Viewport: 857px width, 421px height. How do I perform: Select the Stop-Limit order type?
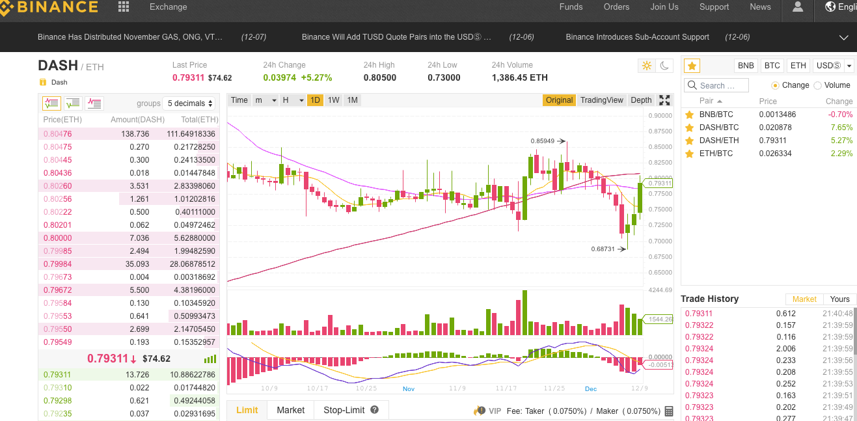(343, 410)
